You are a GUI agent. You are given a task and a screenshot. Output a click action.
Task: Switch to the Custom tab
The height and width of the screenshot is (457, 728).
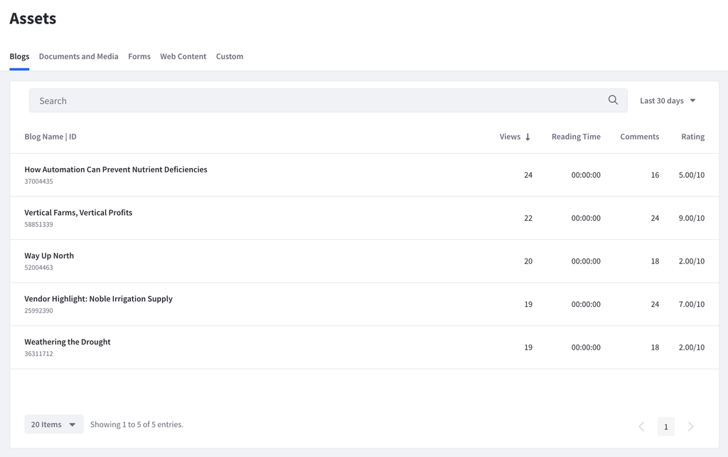[x=229, y=56]
